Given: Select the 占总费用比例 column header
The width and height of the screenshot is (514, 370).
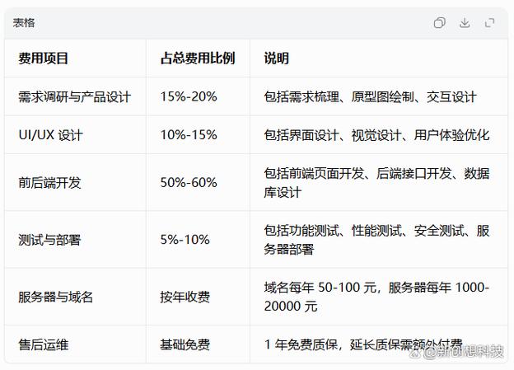Looking at the screenshot, I should (x=198, y=58).
